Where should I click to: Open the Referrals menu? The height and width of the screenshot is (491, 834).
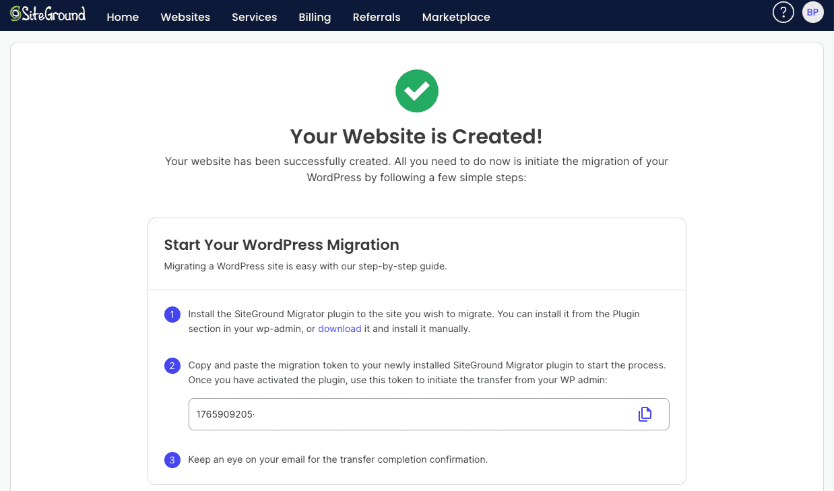tap(377, 17)
